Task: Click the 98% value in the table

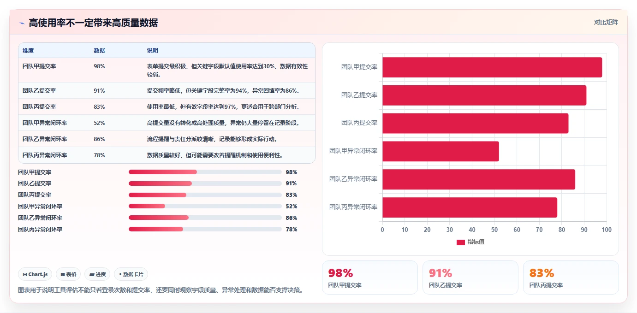Action: tap(99, 66)
